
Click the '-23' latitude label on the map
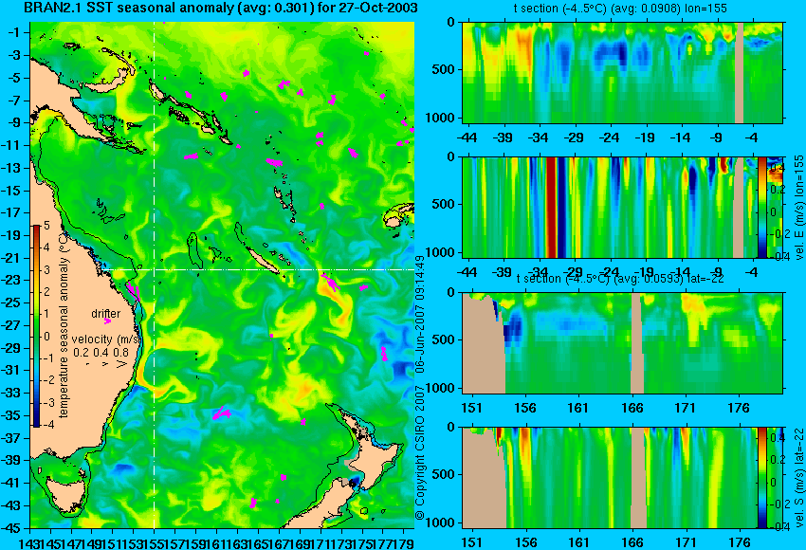12,280
